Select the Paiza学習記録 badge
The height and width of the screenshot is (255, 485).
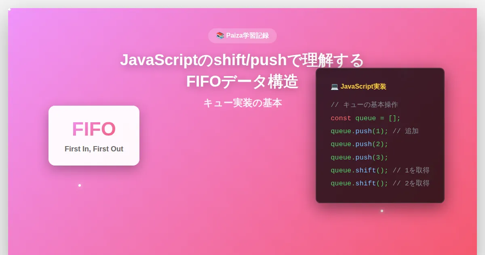pyautogui.click(x=242, y=36)
